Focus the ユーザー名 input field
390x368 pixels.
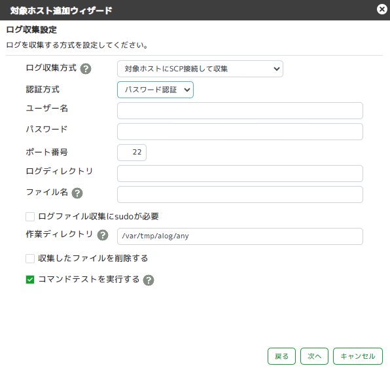[x=240, y=111]
